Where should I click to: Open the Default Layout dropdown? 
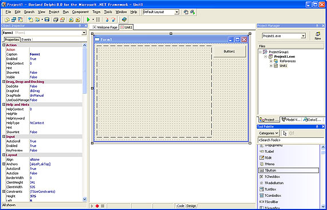(x=177, y=12)
